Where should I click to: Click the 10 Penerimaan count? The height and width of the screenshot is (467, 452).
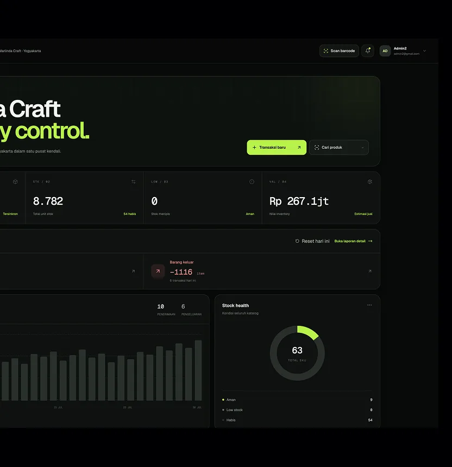161,306
